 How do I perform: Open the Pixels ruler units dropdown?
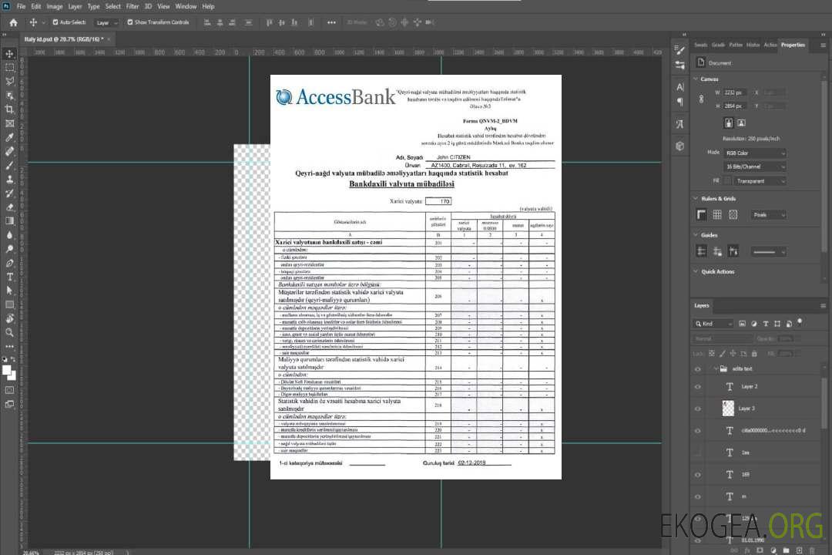click(768, 214)
